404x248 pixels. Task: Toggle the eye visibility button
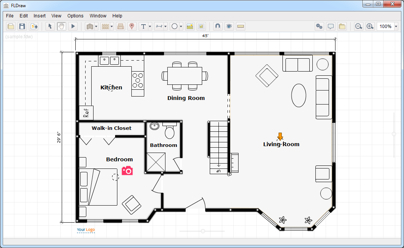tap(229, 26)
